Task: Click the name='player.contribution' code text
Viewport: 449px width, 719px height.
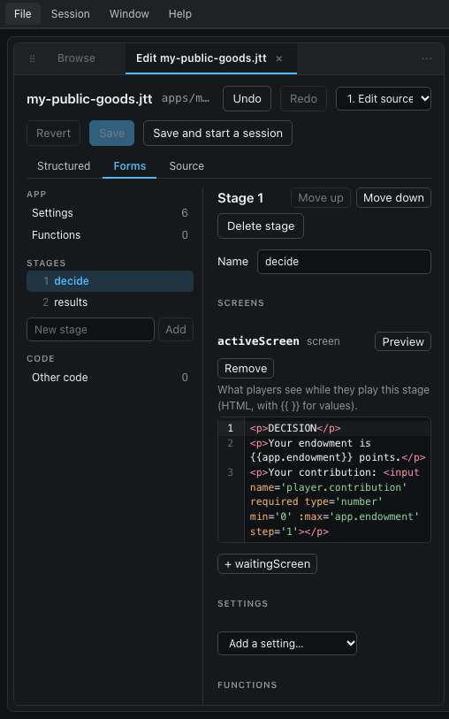Action: pos(329,487)
